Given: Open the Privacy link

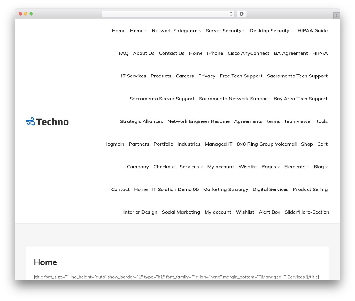Looking at the screenshot, I should coord(207,76).
